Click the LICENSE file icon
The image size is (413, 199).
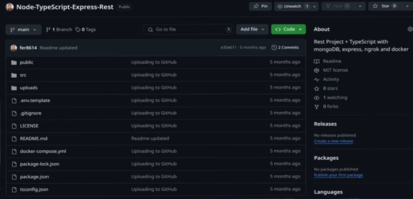pyautogui.click(x=14, y=126)
